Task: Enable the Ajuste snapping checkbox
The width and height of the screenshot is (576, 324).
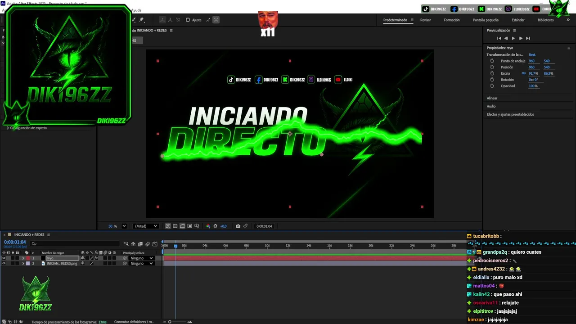Action: point(188,20)
